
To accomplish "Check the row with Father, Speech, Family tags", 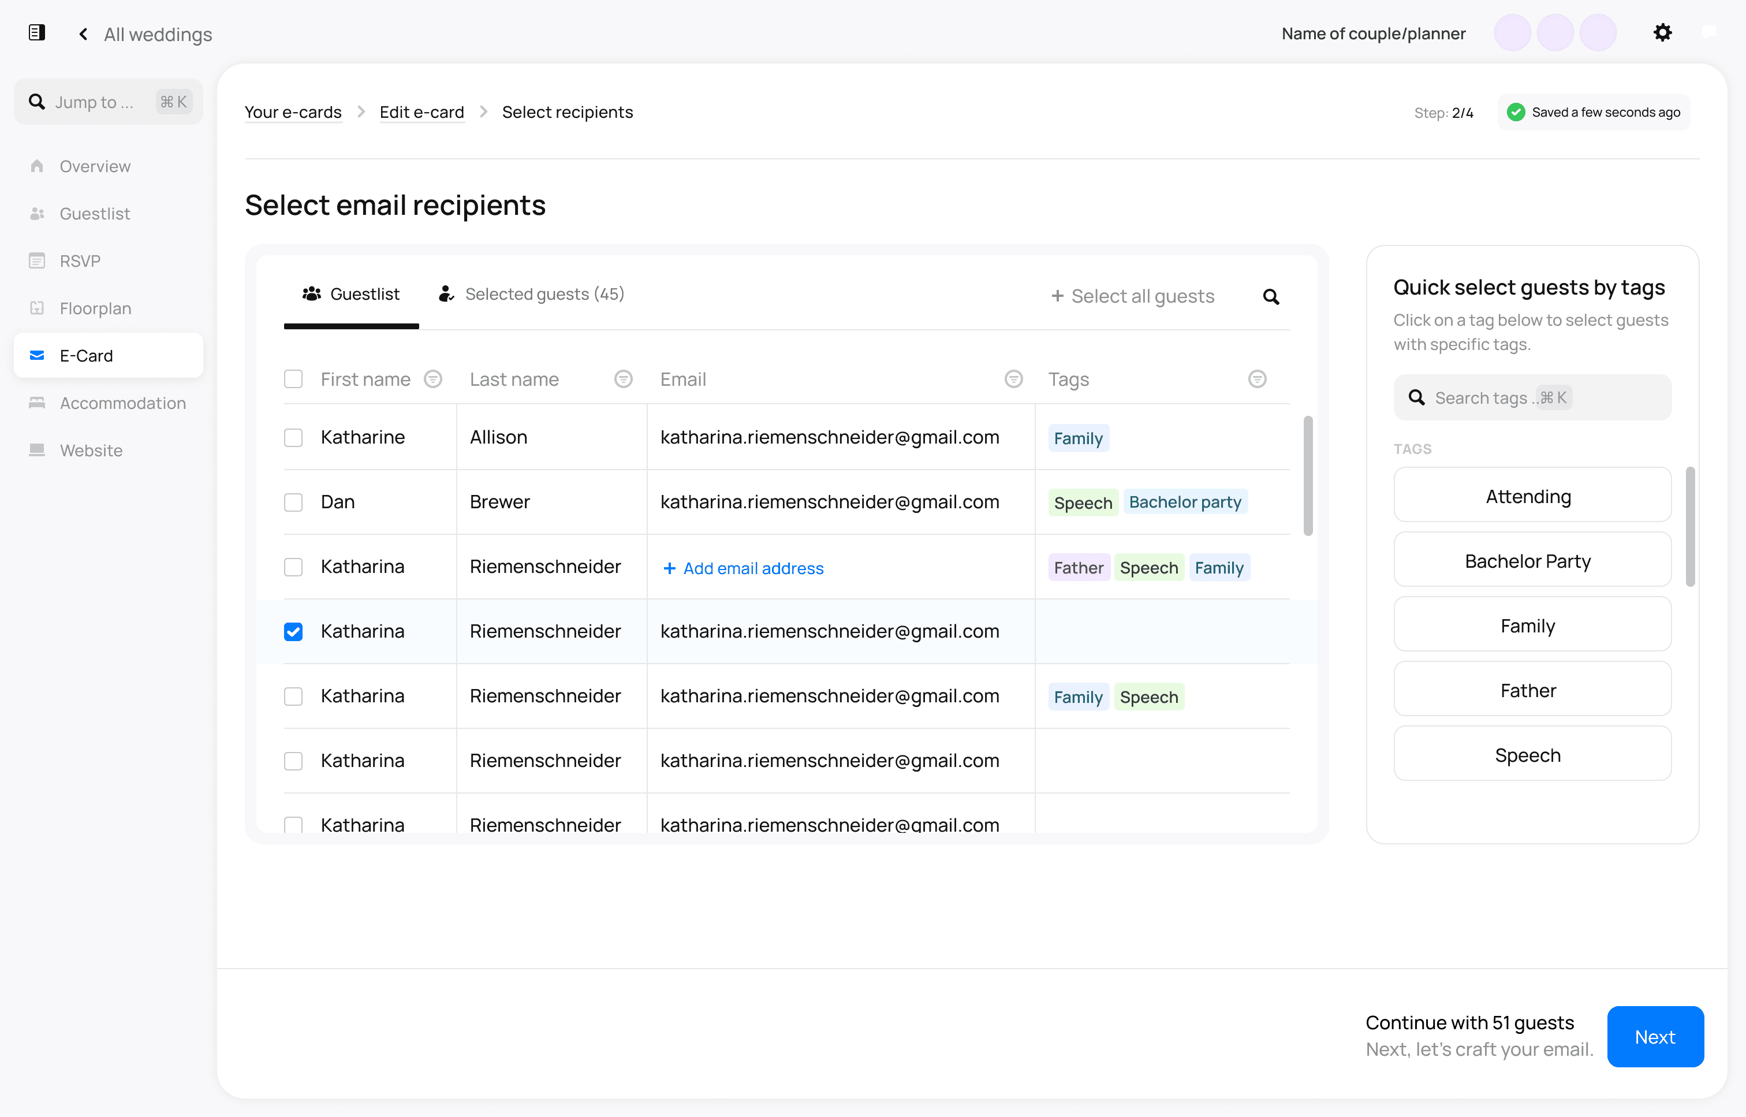I will click(x=293, y=567).
